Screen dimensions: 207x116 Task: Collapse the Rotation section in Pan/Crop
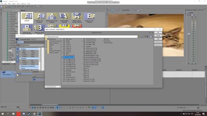pyautogui.click(x=20, y=58)
